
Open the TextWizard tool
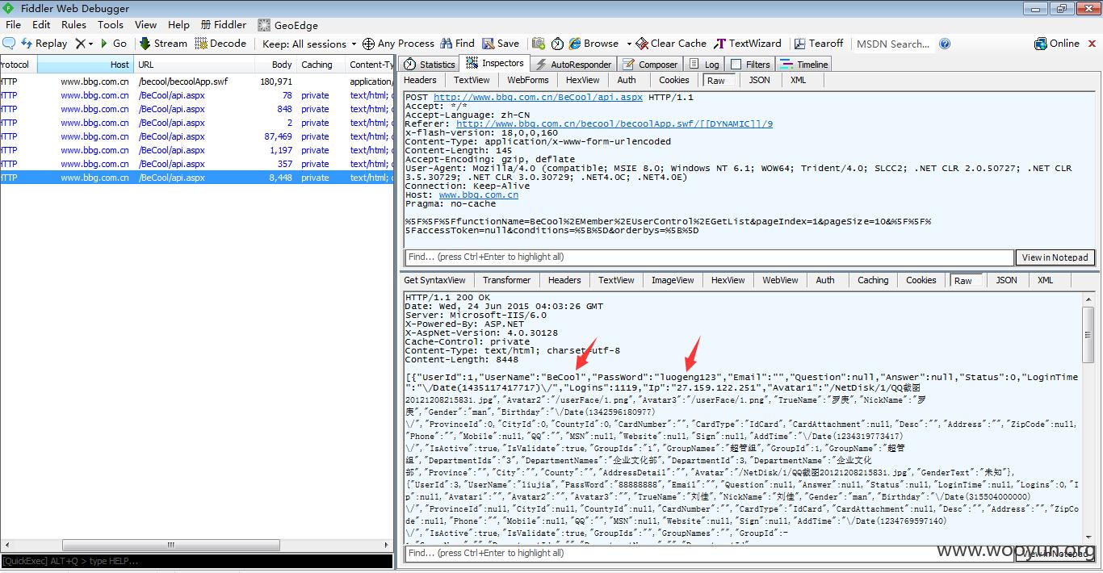748,44
